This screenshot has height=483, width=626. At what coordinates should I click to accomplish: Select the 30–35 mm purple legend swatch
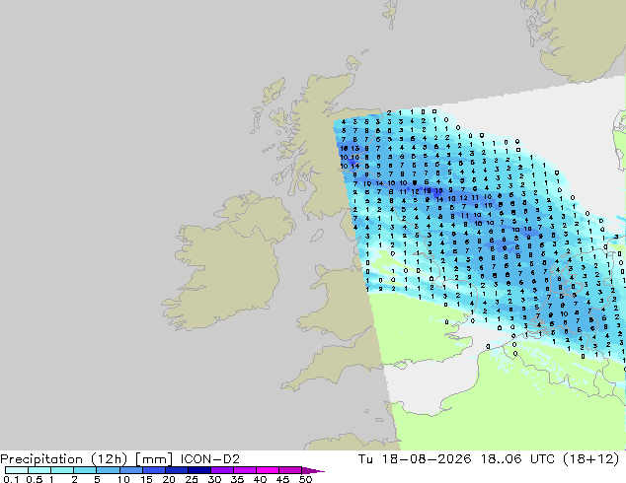(221, 470)
